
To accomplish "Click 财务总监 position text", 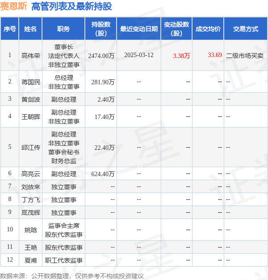I will coord(64,161).
